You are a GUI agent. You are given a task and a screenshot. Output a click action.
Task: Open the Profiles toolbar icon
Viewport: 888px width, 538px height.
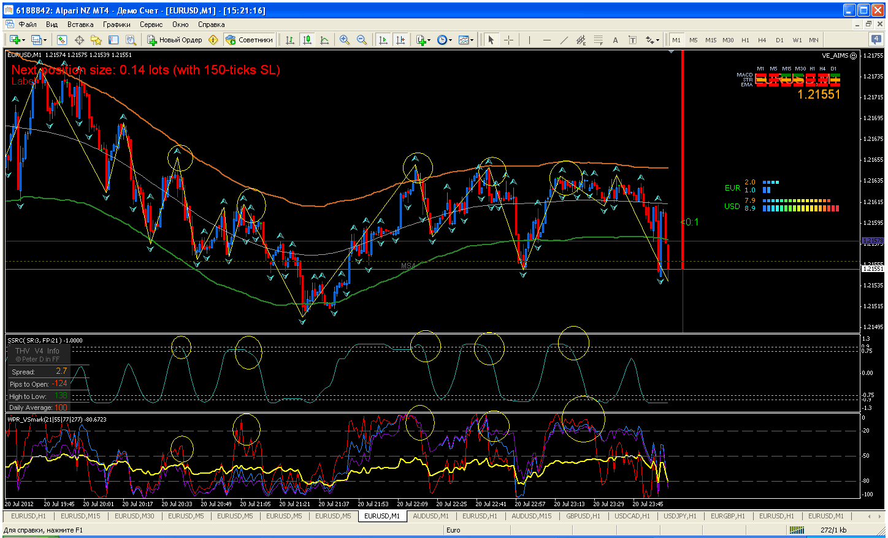point(36,40)
